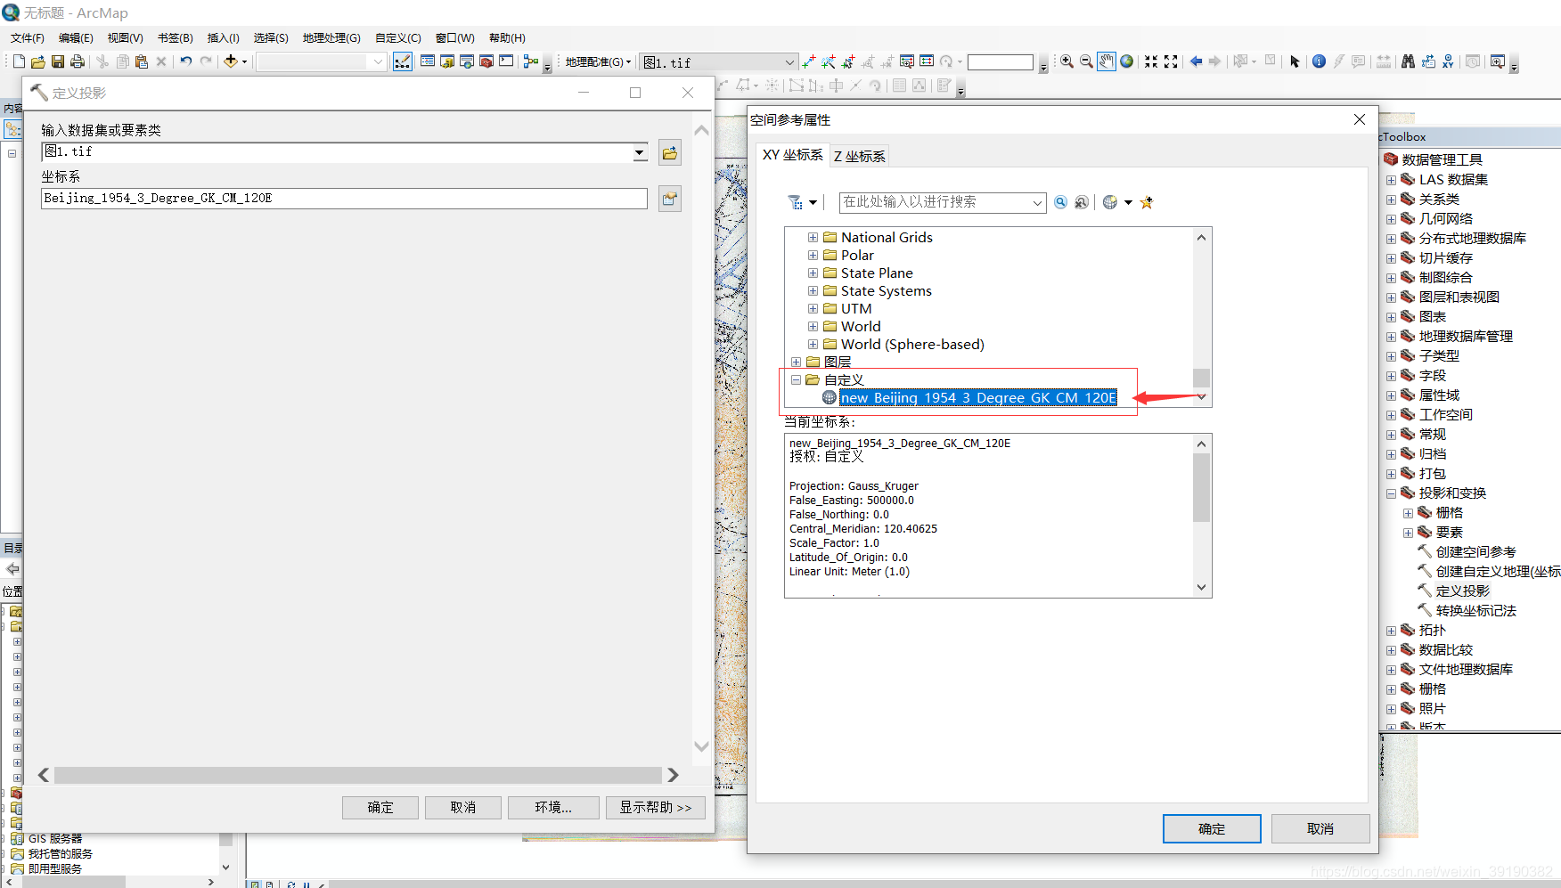The image size is (1561, 888).
Task: Select the Zoom Out tool
Action: coord(1086,61)
